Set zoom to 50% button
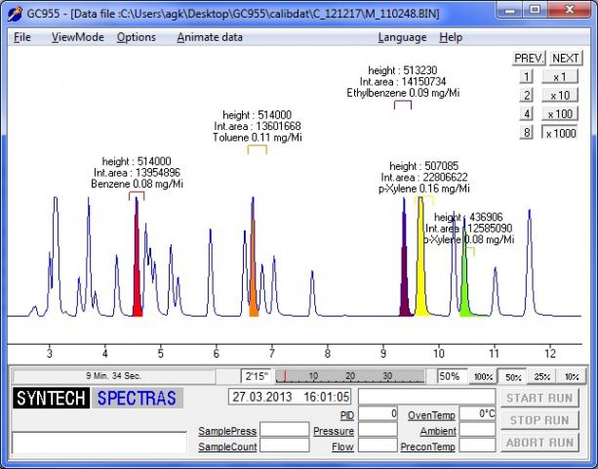Image resolution: width=598 pixels, height=469 pixels. point(512,377)
